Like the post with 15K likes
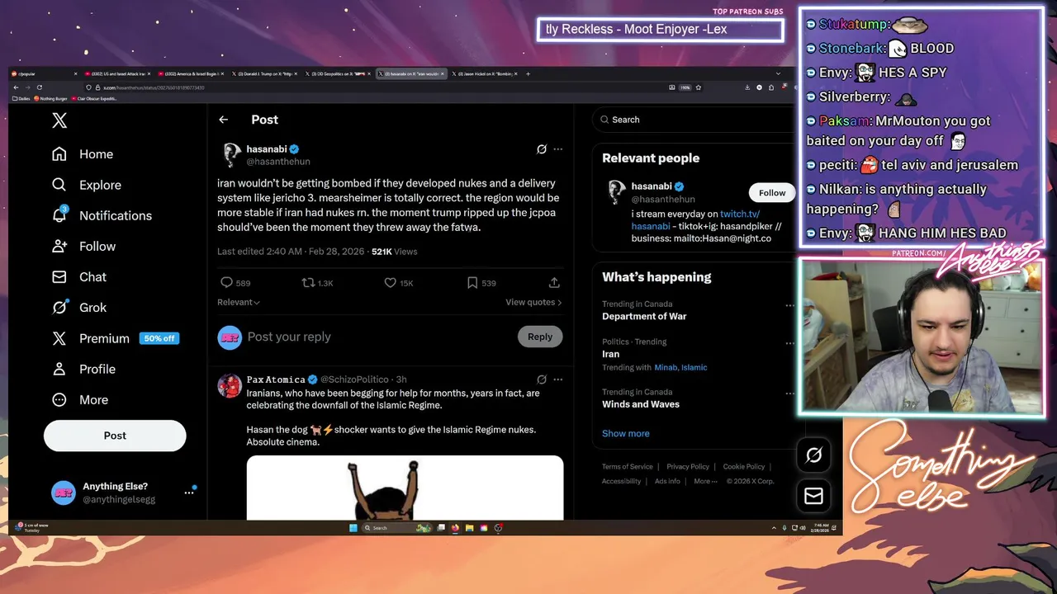 click(390, 283)
